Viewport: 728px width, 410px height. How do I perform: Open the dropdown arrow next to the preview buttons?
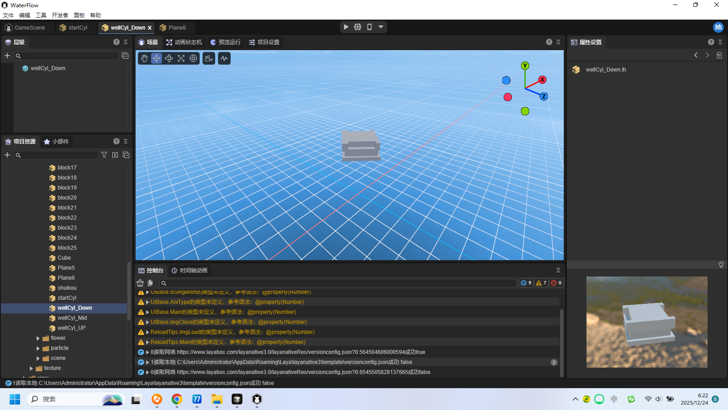[381, 27]
